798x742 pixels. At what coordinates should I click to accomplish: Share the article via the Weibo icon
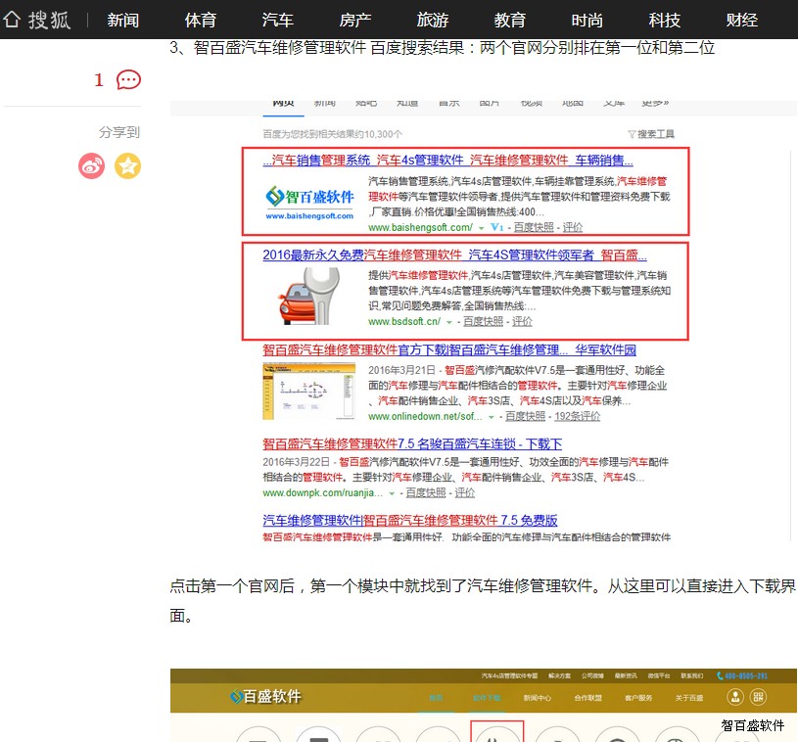coord(92,165)
